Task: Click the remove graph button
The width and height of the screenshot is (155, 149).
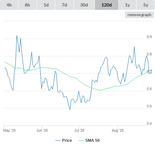Action: pyautogui.click(x=139, y=15)
